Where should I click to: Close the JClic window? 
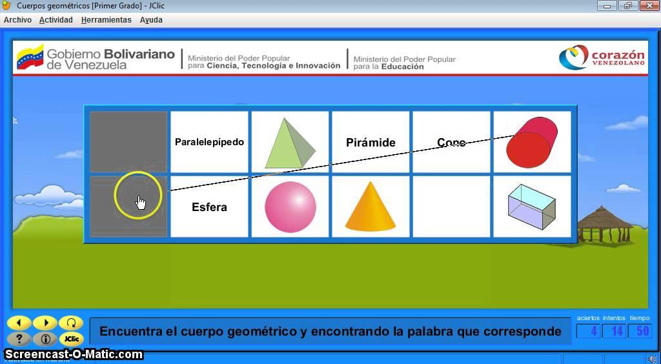(649, 6)
